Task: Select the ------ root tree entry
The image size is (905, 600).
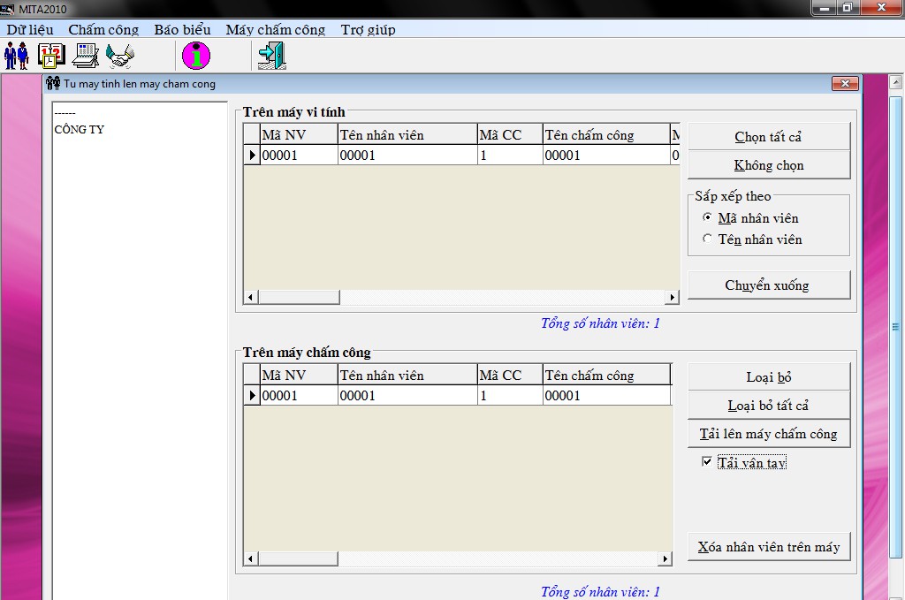Action: tap(65, 113)
